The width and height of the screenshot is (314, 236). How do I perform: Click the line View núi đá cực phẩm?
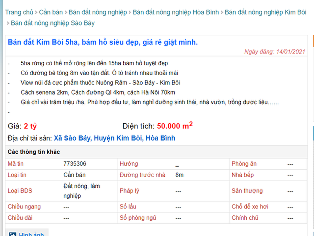coord(100,83)
